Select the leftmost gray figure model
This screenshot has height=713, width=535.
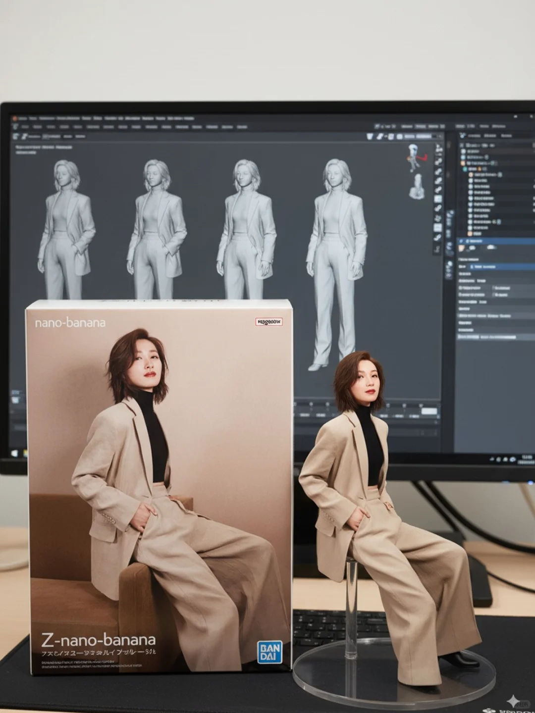pyautogui.click(x=66, y=229)
